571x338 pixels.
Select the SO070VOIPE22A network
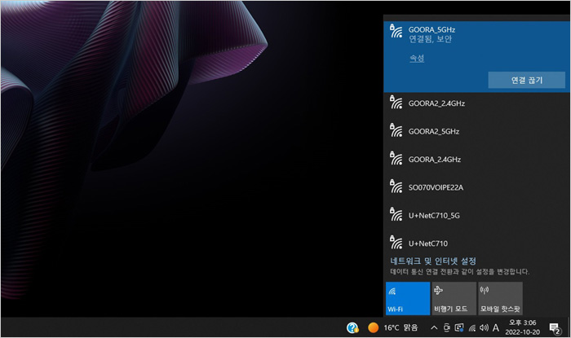coord(477,187)
